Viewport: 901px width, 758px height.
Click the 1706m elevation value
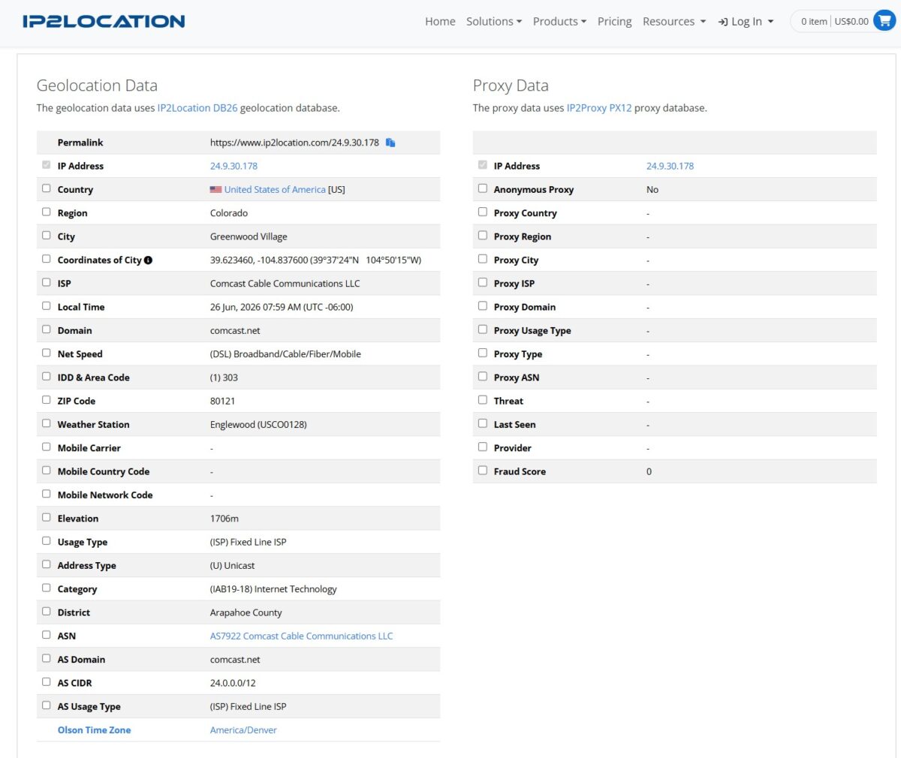tap(224, 519)
